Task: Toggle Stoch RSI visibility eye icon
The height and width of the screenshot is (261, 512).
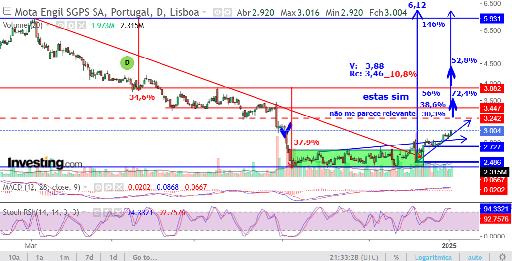Action: coord(96,213)
